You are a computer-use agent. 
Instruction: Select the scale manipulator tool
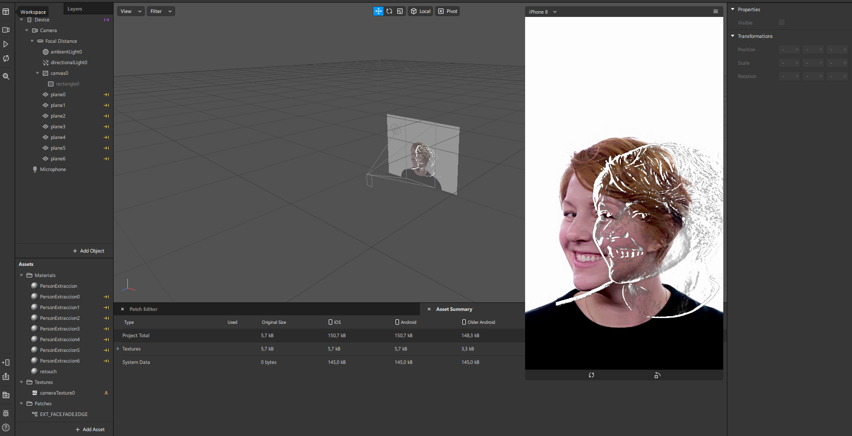coord(400,11)
